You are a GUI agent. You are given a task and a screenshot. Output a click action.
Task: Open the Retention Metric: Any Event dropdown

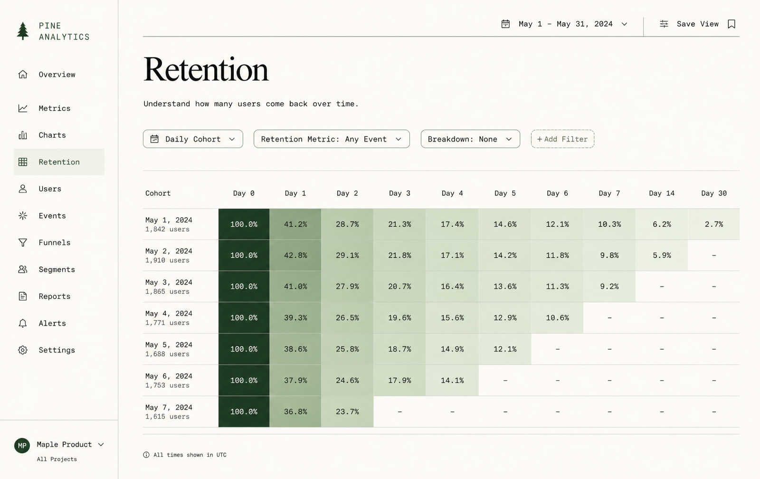tap(332, 139)
